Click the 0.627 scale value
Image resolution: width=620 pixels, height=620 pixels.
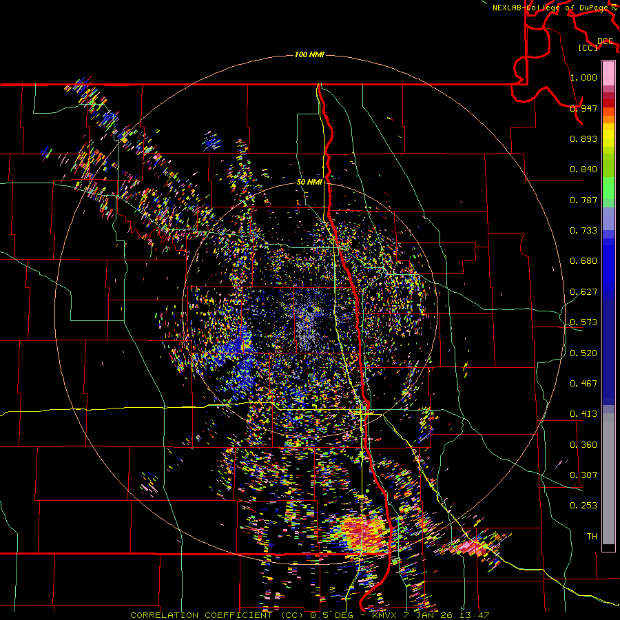point(583,292)
